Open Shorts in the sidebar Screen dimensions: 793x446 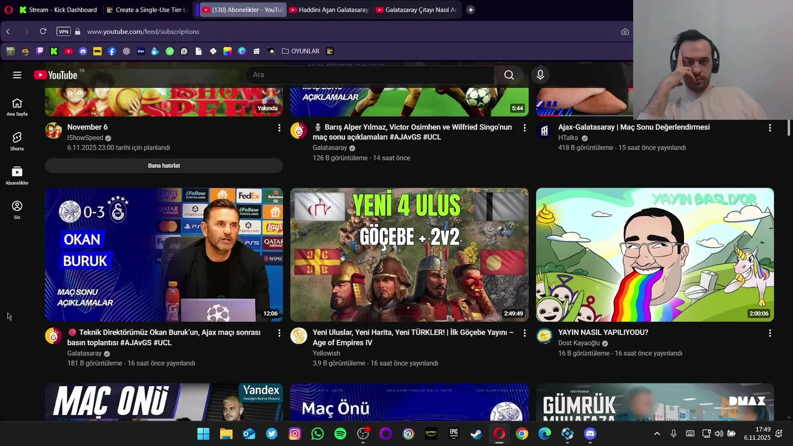17,141
